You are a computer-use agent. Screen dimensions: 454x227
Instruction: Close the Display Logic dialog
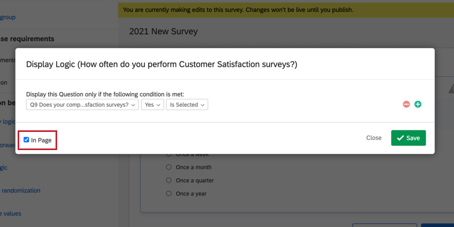coord(374,138)
